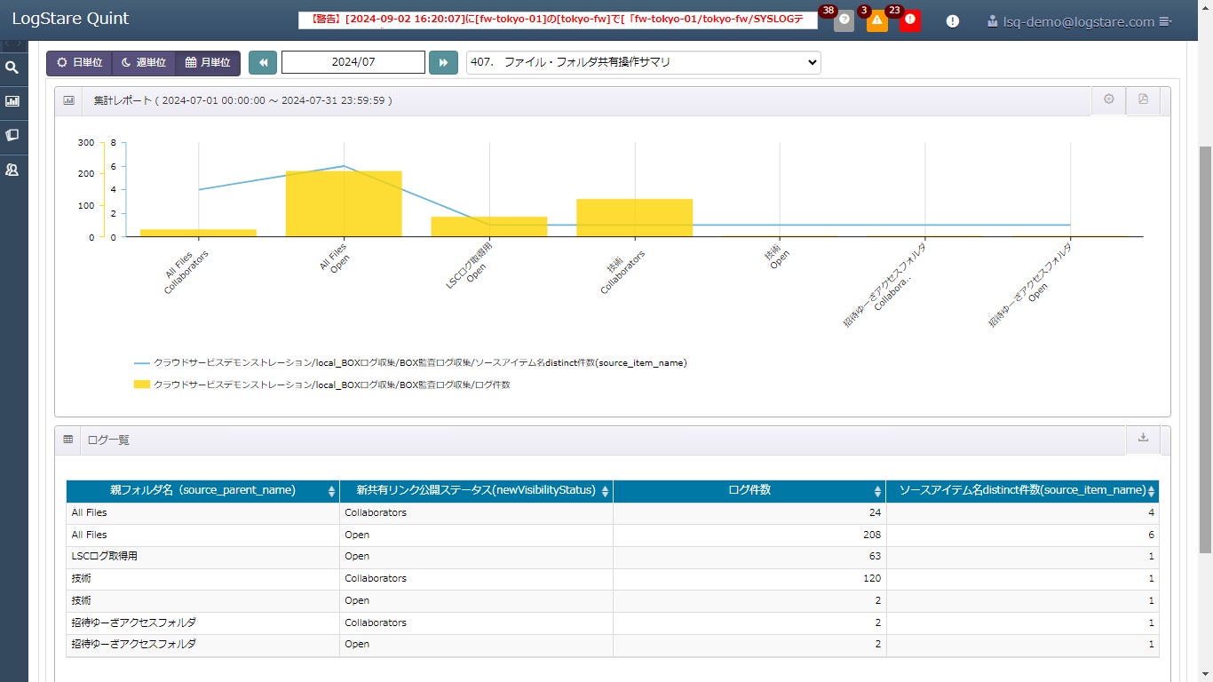Open the orange warning alerts icon
1213x682 pixels.
point(876,20)
